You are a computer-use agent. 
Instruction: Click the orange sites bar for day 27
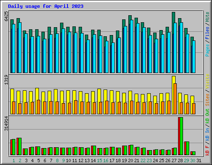175,99
